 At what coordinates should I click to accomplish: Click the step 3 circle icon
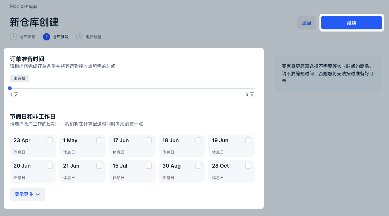click(80, 37)
